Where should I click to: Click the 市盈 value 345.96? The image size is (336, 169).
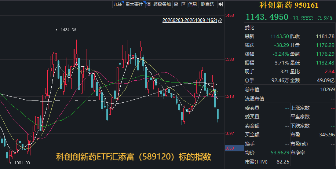(327, 135)
